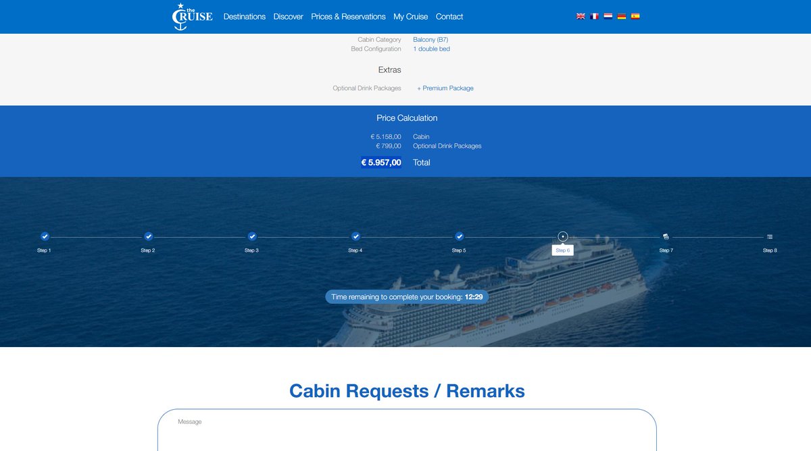Select the € 5.957,00 total amount
The image size is (811, 451).
[381, 163]
